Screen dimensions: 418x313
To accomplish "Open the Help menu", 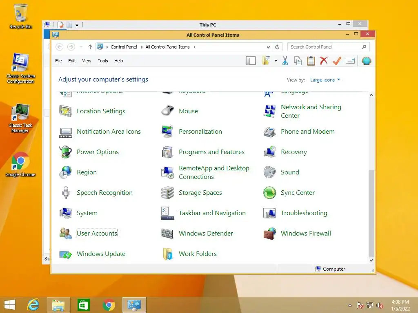I will click(119, 61).
